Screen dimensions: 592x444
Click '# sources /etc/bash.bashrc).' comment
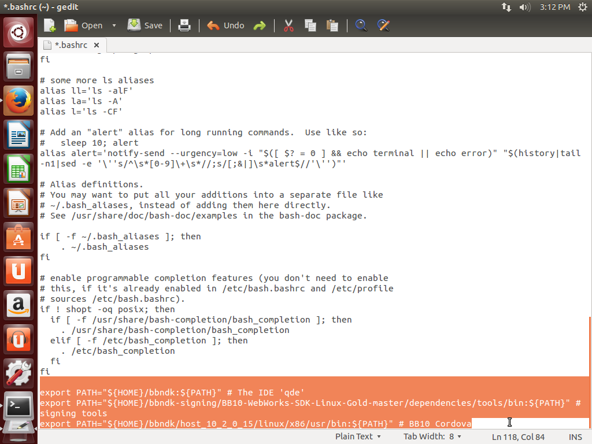click(x=113, y=299)
